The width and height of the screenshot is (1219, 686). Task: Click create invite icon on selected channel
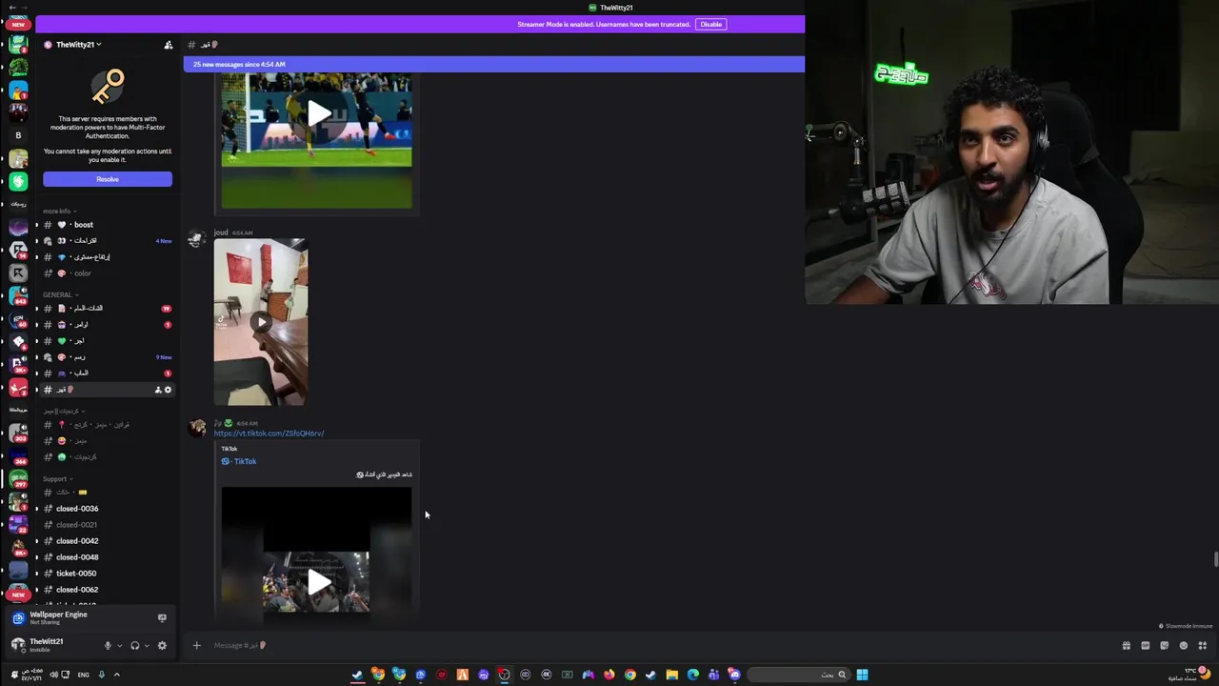coord(158,390)
